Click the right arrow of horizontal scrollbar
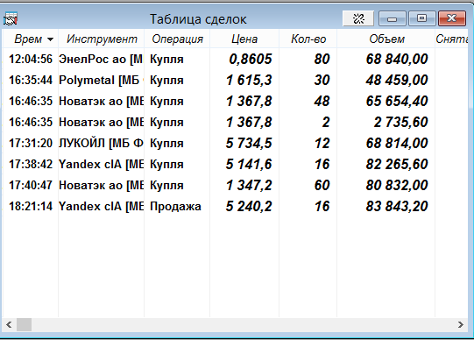Image resolution: width=474 pixels, height=340 pixels. pos(460,325)
